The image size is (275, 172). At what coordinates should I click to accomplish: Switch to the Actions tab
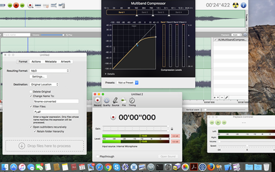click(x=36, y=61)
